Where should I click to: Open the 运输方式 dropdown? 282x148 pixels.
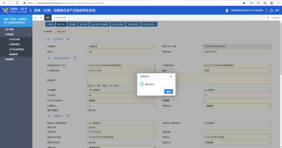[237, 143]
